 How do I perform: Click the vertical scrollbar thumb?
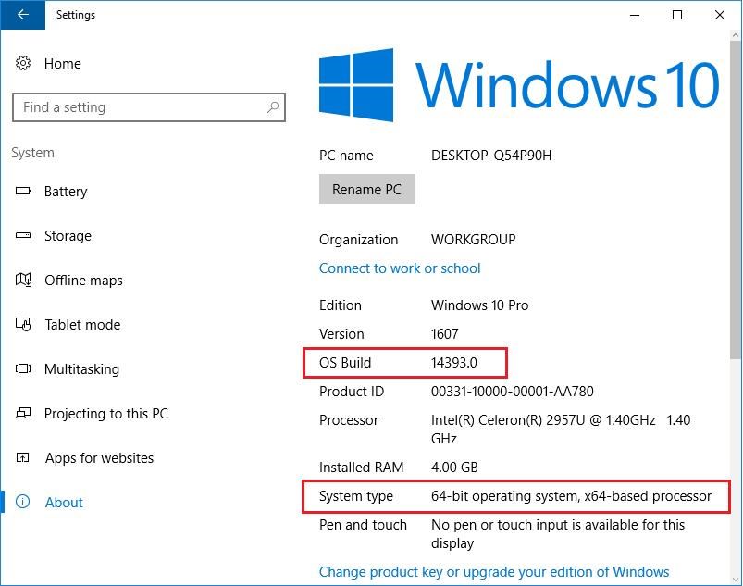pos(735,200)
